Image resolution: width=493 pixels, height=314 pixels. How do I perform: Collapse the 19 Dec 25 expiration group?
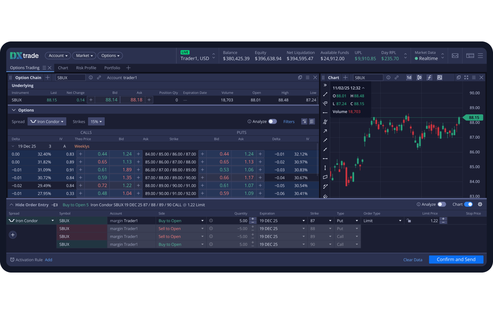[13, 146]
